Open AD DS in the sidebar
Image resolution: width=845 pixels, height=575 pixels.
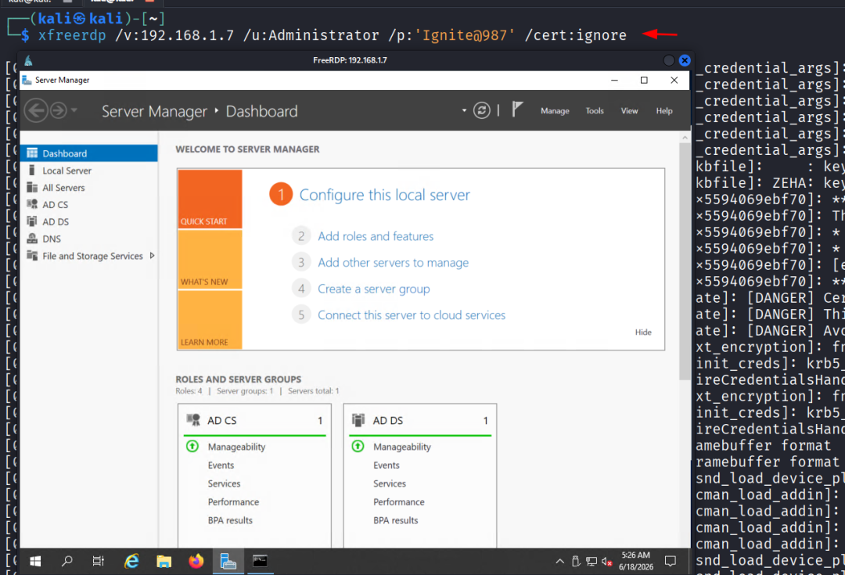coord(89,221)
